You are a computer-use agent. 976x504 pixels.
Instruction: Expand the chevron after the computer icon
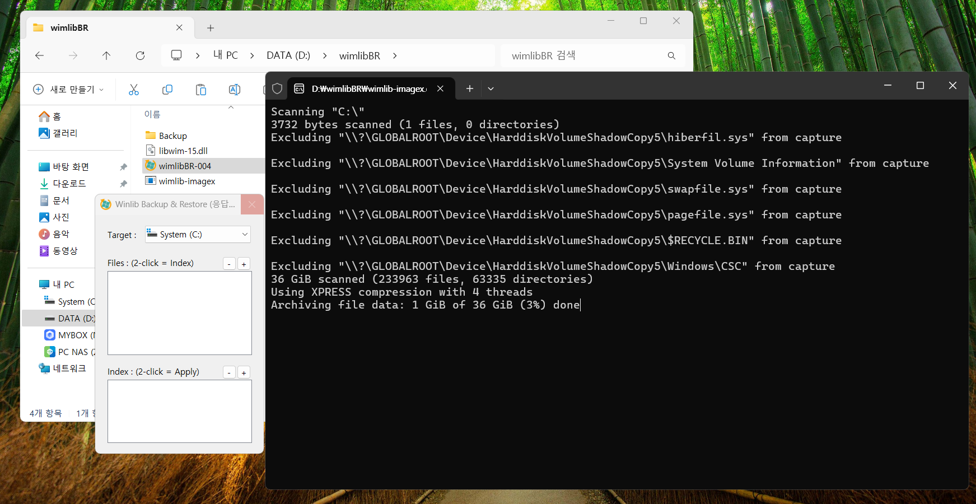click(198, 55)
